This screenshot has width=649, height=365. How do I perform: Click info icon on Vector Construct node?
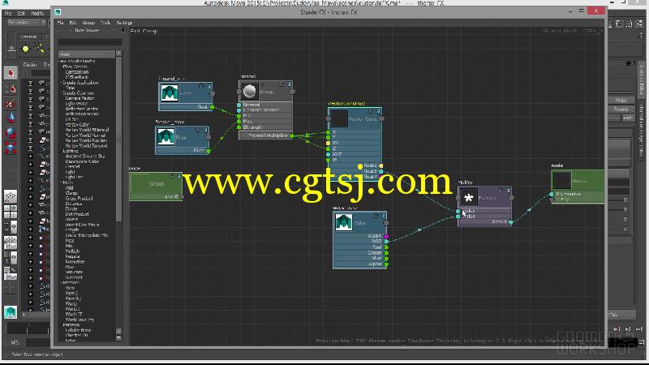click(379, 111)
